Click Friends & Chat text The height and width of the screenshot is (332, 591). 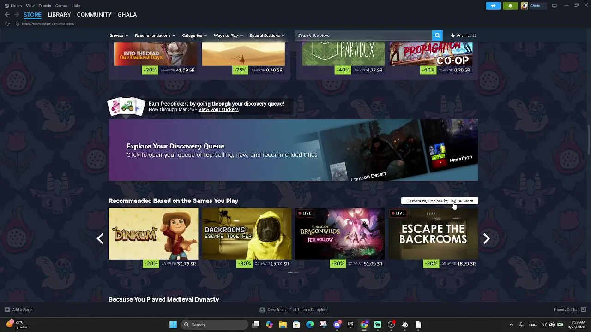[x=566, y=310]
